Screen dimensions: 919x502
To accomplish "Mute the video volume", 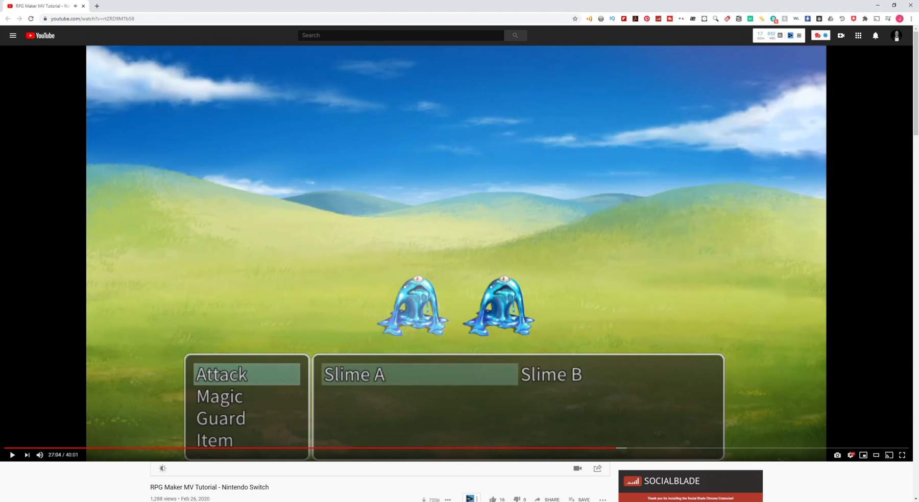I will point(40,455).
